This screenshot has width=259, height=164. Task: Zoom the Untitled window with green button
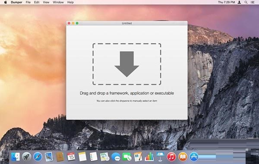pyautogui.click(x=77, y=23)
